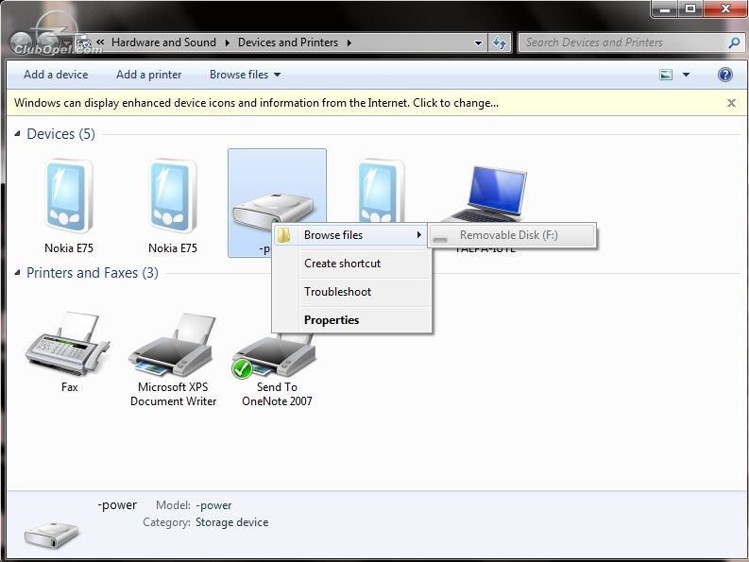The width and height of the screenshot is (749, 562).
Task: Click Add a device
Action: tap(56, 75)
